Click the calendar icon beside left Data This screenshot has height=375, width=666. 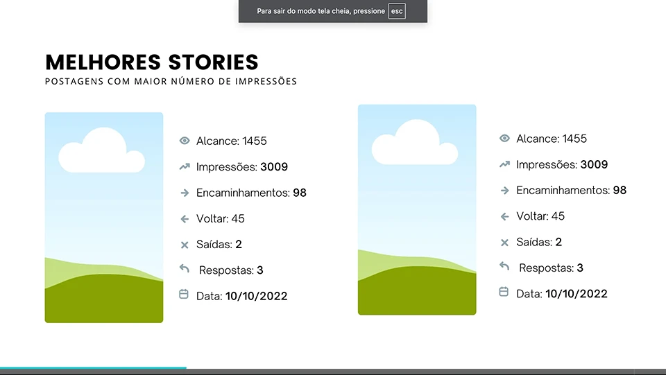coord(184,294)
